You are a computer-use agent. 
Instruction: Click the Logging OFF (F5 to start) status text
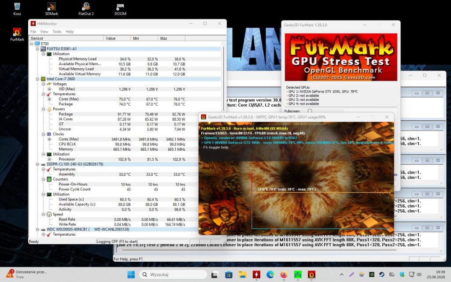117,241
